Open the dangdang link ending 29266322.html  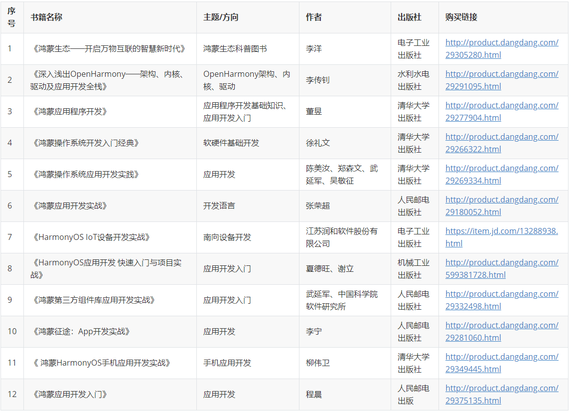tap(502, 143)
